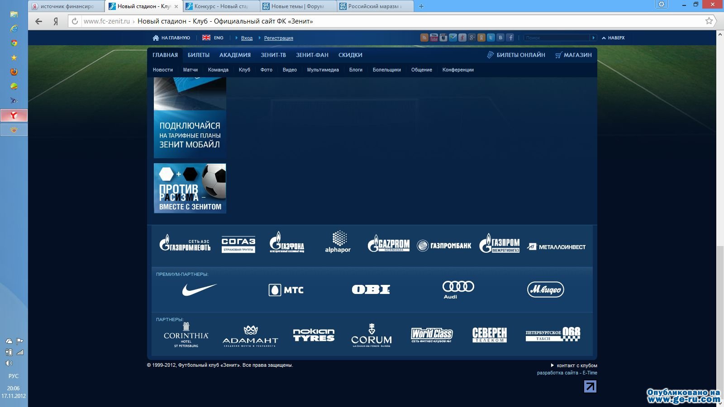Open the Против расизма banner
This screenshot has height=407, width=724.
coord(190,188)
